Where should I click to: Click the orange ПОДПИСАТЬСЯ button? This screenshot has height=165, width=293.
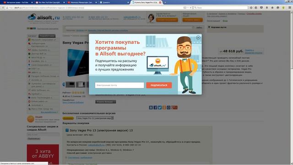click(x=159, y=85)
